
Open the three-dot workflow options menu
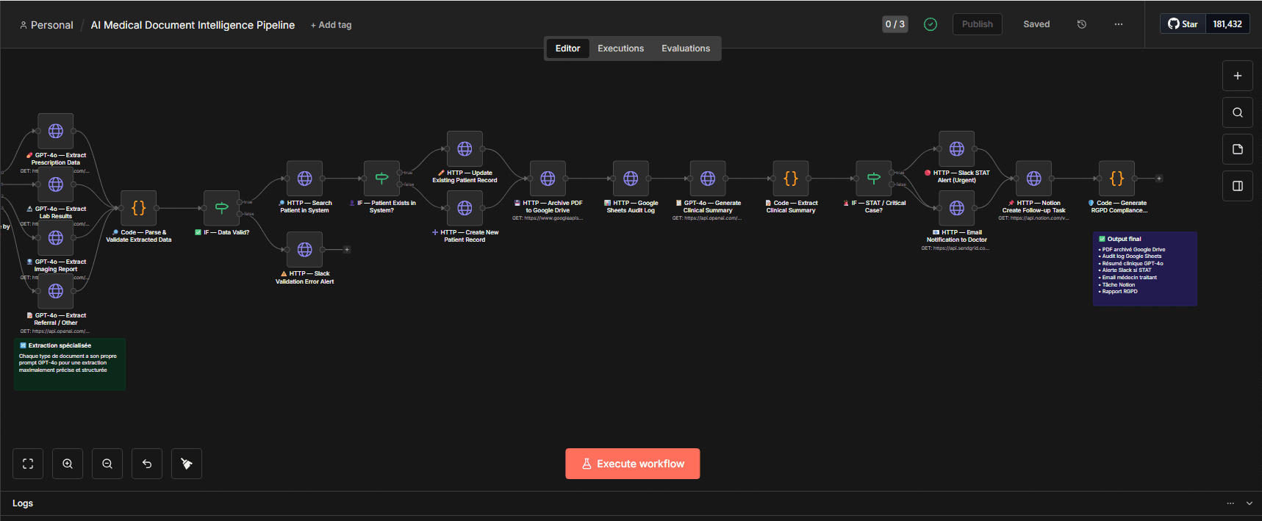[1119, 24]
